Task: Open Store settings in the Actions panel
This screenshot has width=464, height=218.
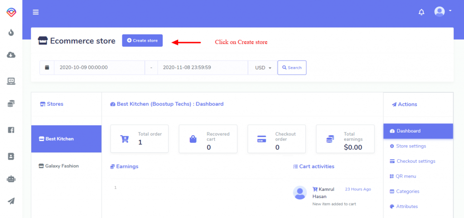Action: pyautogui.click(x=418, y=146)
